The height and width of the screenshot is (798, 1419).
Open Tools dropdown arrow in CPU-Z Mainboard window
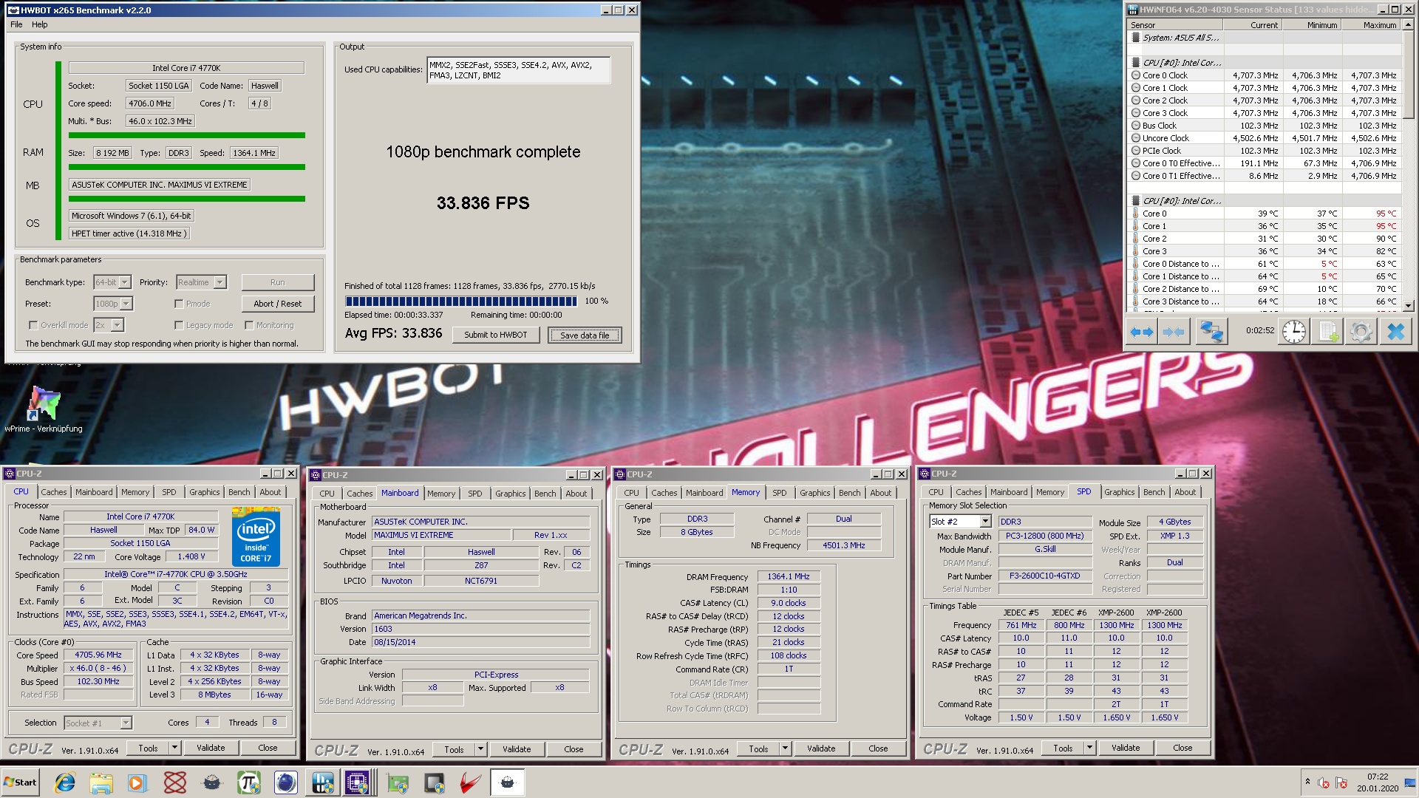[480, 749]
